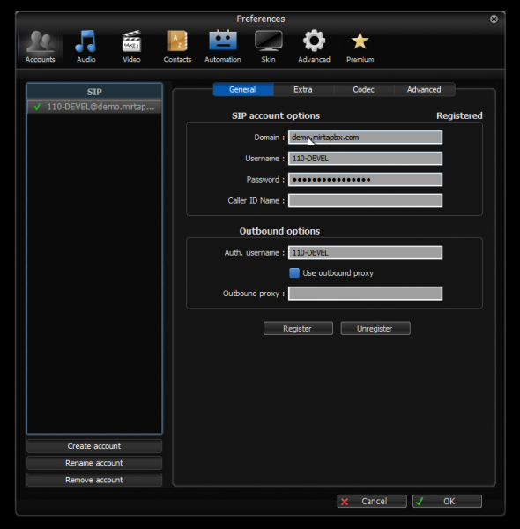Open the Audio preferences section

85,47
